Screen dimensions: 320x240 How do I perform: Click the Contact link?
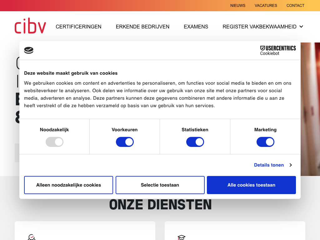tap(295, 6)
